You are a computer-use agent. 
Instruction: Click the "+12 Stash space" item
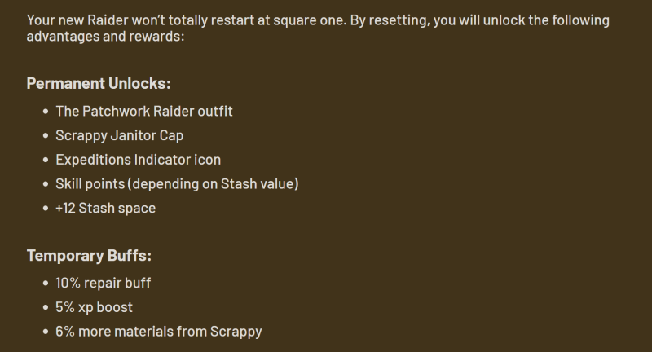click(x=105, y=209)
